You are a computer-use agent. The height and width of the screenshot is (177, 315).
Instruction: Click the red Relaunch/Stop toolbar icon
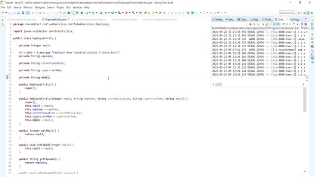(126, 13)
